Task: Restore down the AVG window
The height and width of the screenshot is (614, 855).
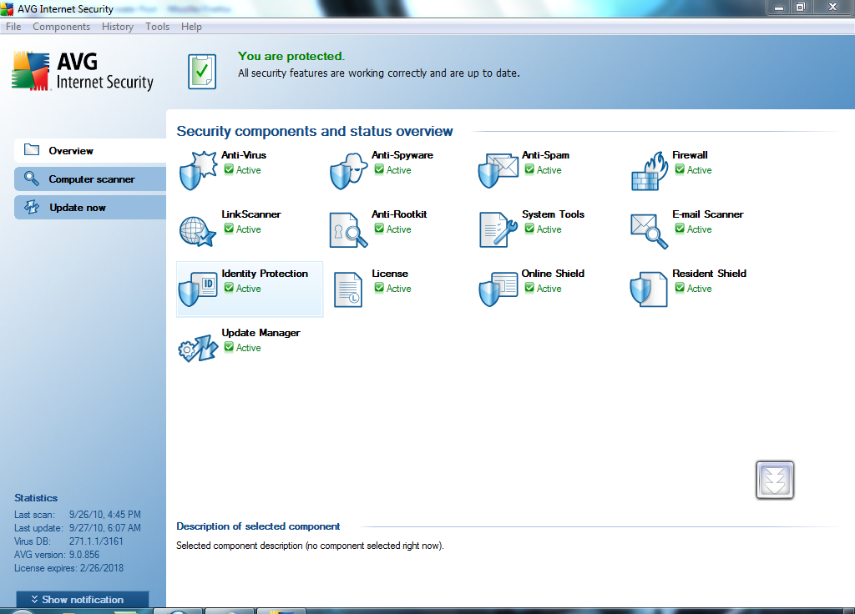Action: pyautogui.click(x=801, y=7)
